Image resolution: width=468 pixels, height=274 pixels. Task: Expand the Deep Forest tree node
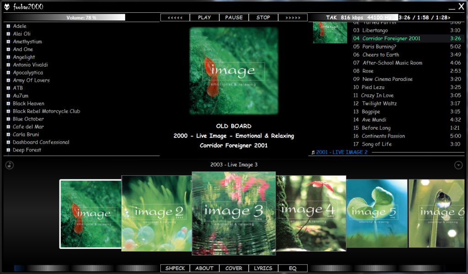(8, 150)
